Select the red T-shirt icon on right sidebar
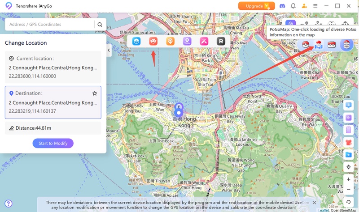This screenshot has height=212, width=359. [349, 142]
